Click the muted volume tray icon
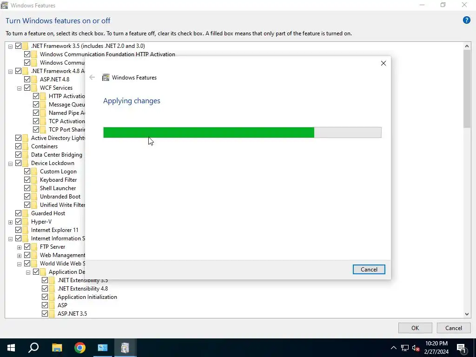Image resolution: width=476 pixels, height=357 pixels. click(416, 348)
